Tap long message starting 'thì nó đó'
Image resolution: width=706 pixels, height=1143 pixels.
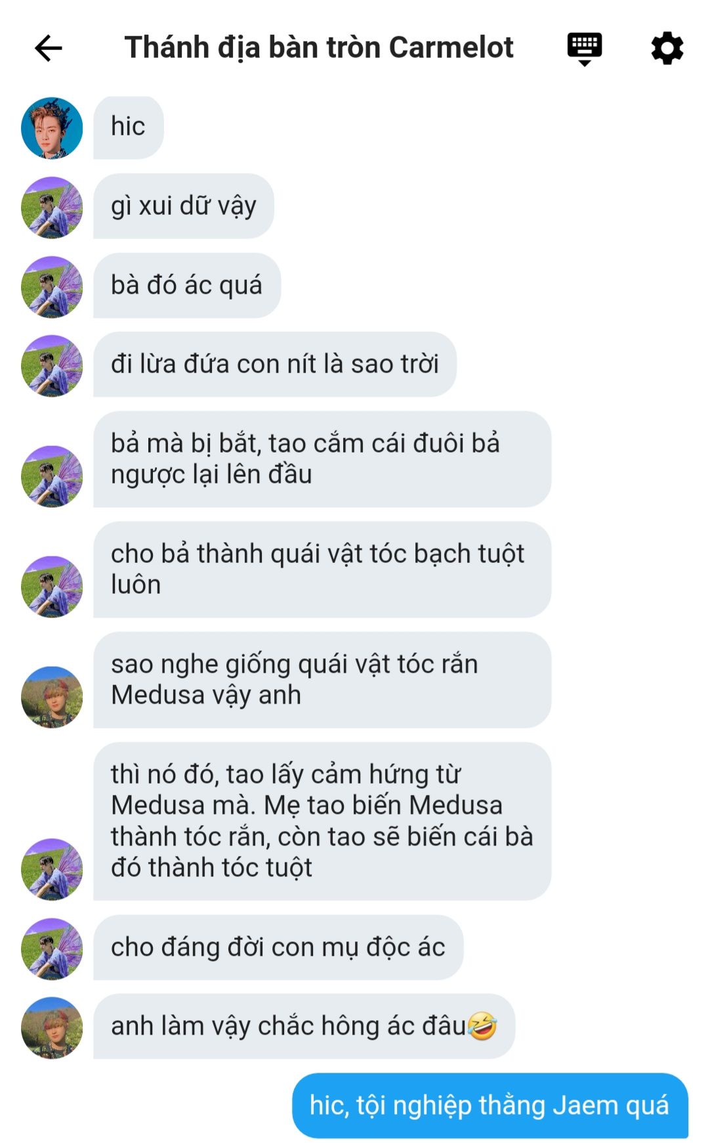(x=322, y=821)
